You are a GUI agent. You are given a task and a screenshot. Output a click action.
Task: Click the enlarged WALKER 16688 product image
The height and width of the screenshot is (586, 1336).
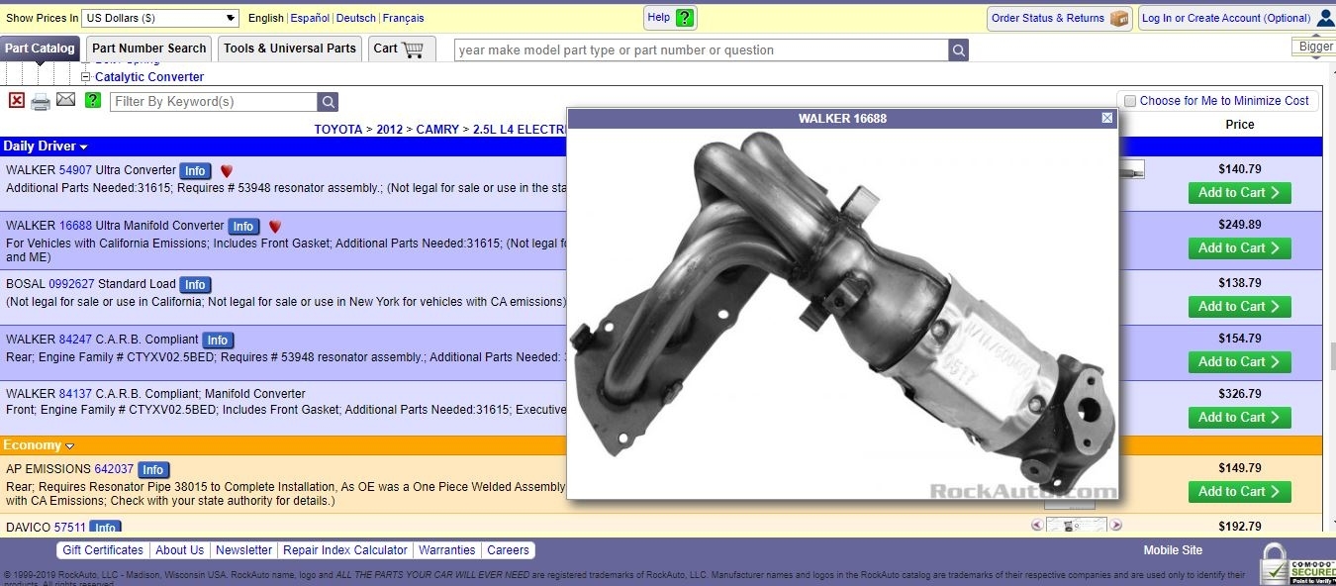pyautogui.click(x=843, y=314)
